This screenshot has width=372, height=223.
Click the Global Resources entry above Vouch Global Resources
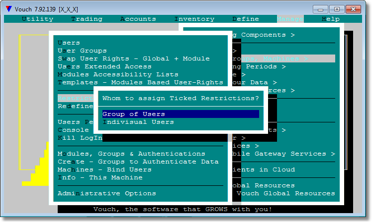point(264,185)
